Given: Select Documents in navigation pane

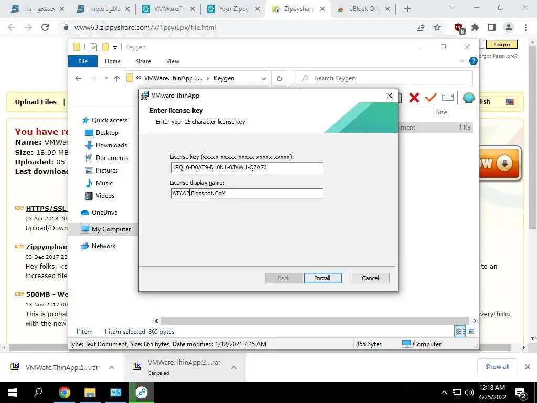Looking at the screenshot, I should tap(106, 158).
